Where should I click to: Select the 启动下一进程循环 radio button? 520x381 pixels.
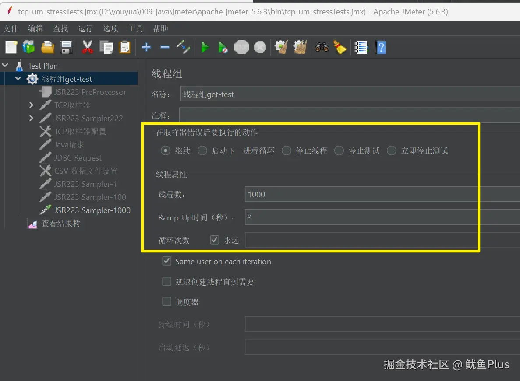[202, 150]
